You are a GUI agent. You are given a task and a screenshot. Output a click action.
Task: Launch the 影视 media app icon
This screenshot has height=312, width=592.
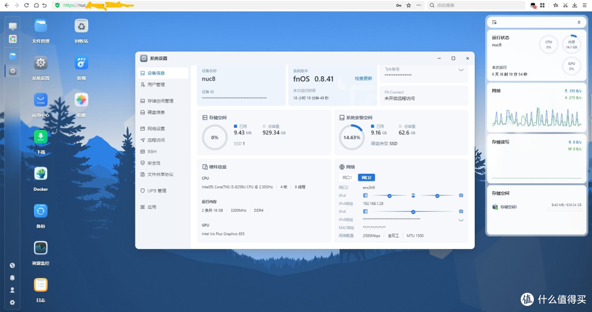81,63
